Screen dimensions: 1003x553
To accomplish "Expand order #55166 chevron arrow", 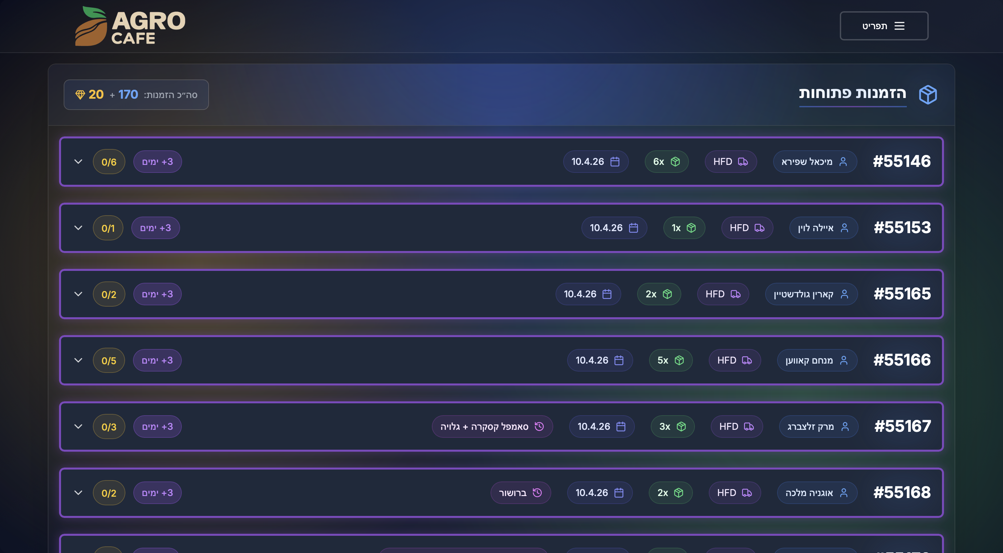I will click(x=78, y=361).
